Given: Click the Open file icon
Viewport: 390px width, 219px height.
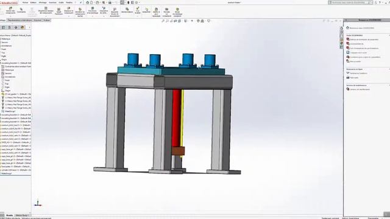Looking at the screenshot, I should 97,2.
